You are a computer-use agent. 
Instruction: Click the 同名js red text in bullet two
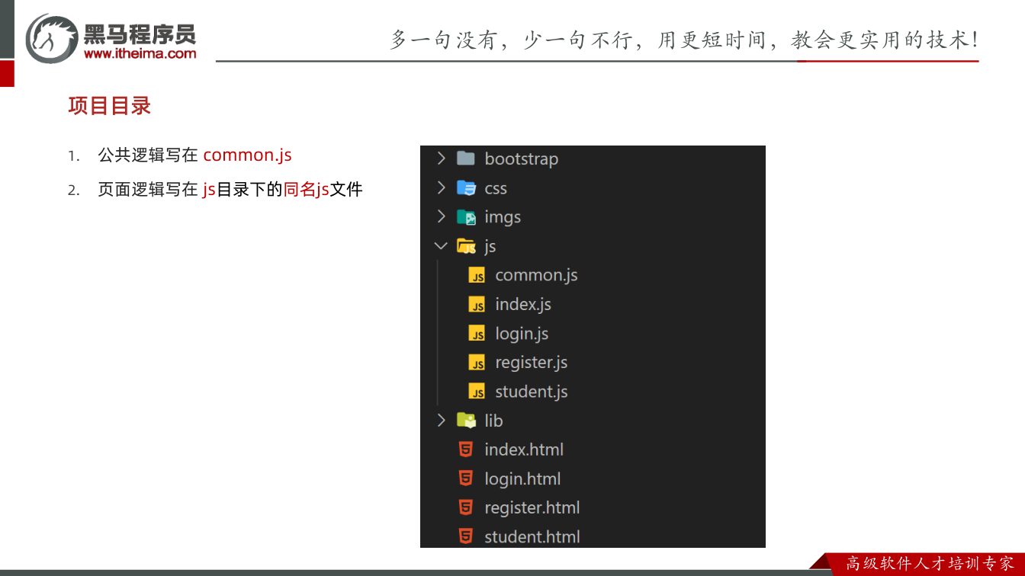[x=307, y=189]
